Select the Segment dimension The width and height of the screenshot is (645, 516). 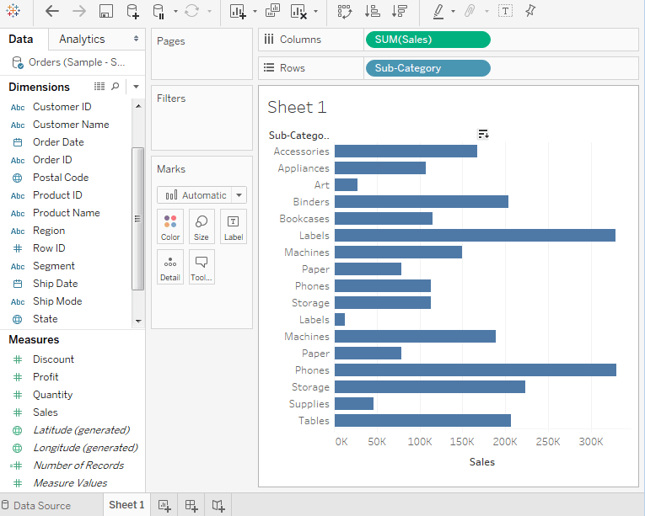click(x=54, y=266)
